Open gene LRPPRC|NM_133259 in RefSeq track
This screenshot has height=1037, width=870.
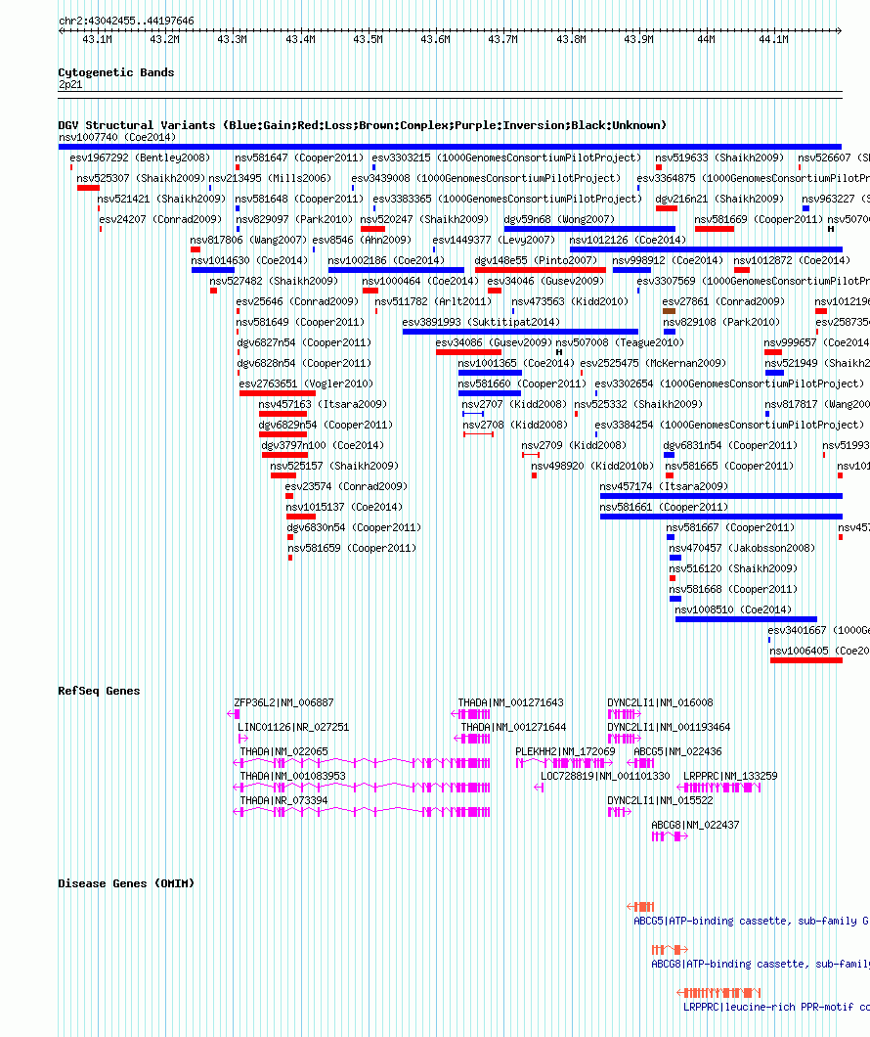tap(730, 777)
